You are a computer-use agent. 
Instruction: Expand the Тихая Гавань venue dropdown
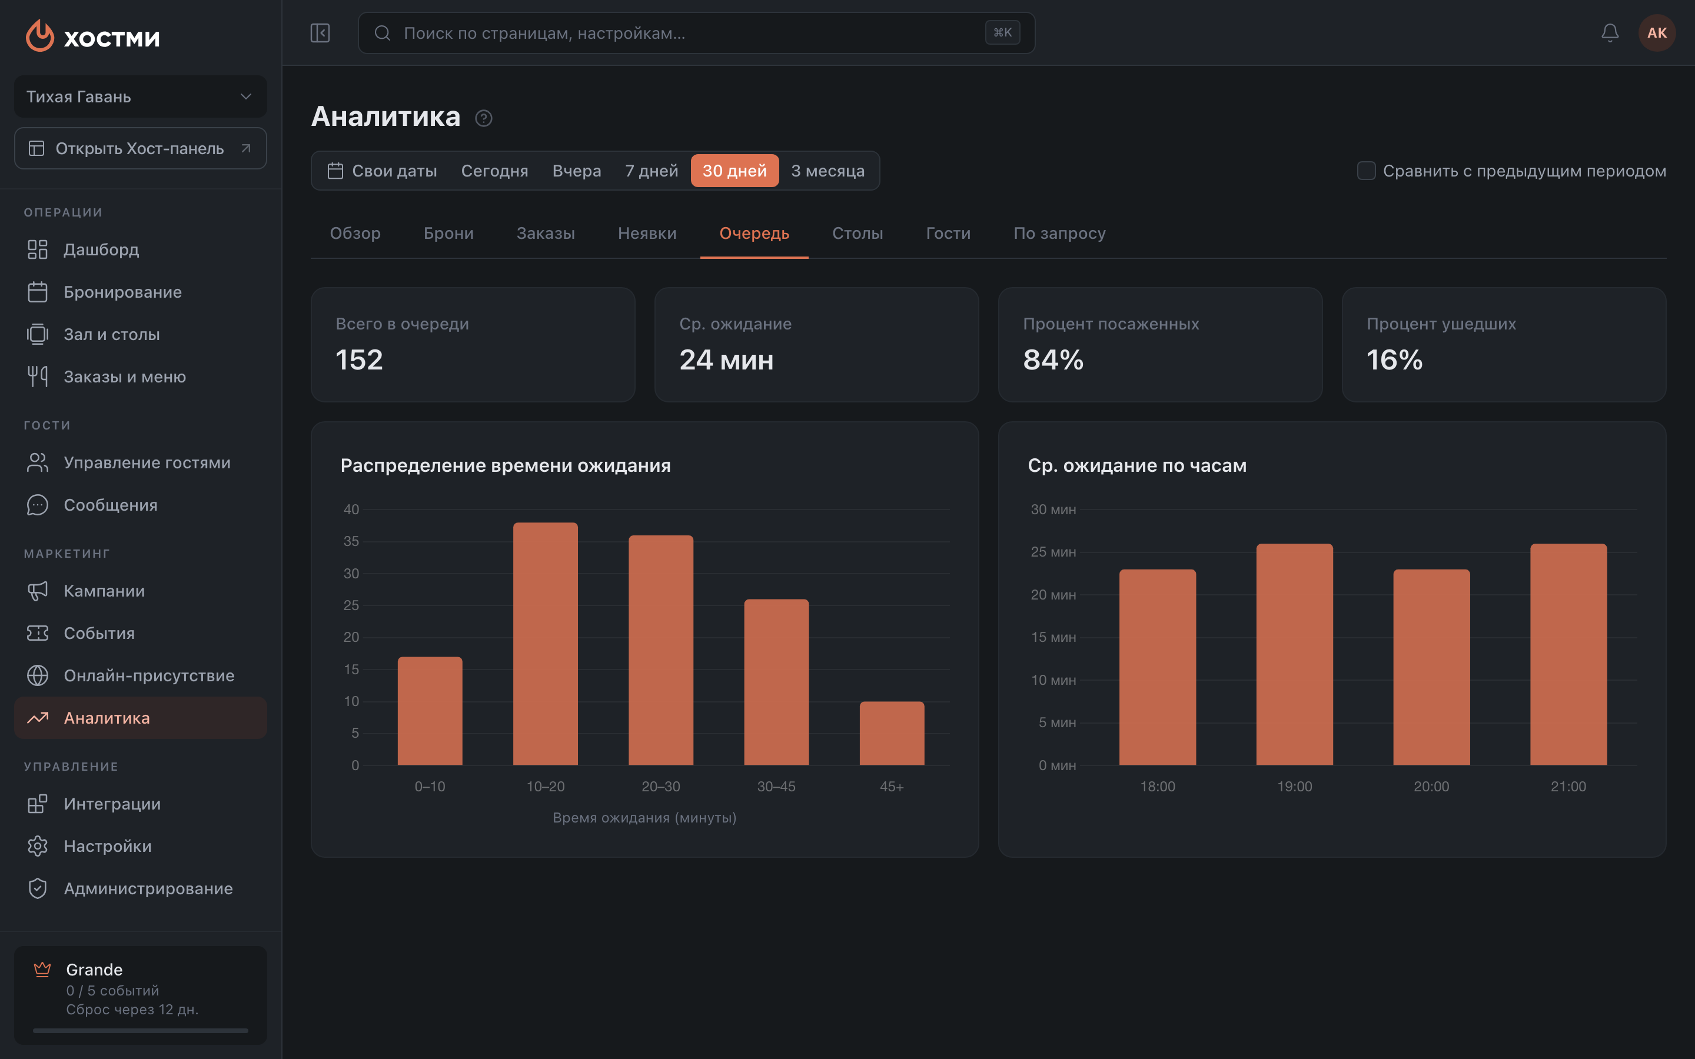click(141, 96)
